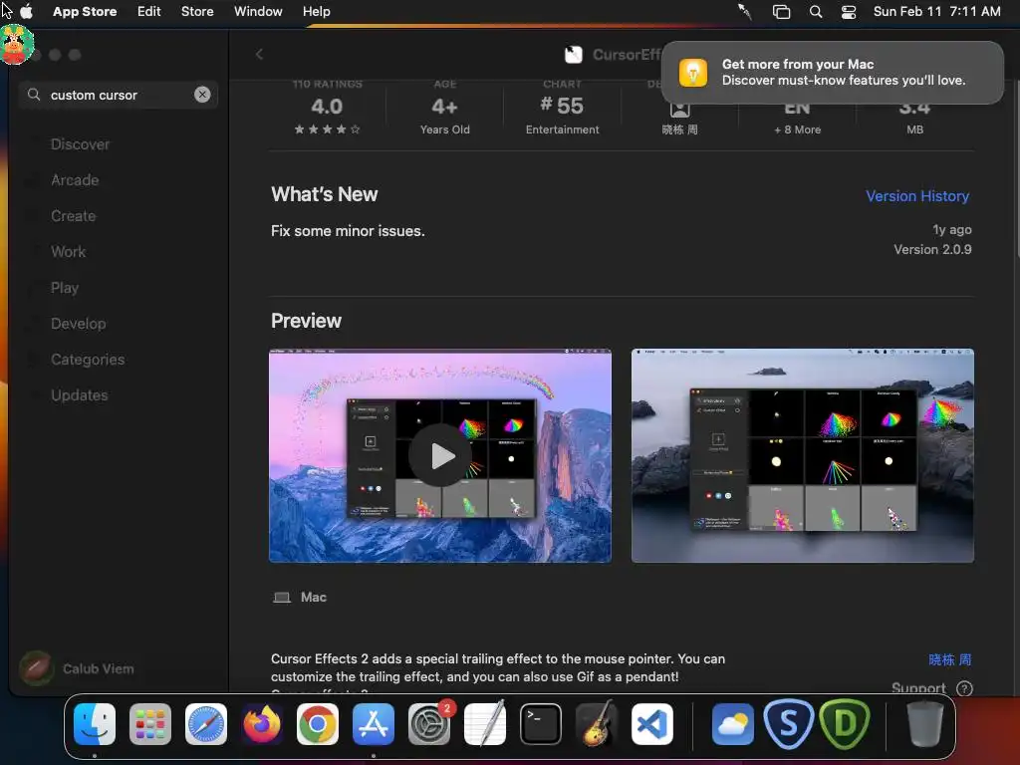This screenshot has width=1020, height=765.
Task: Open TextEdit from the dock
Action: click(485, 724)
